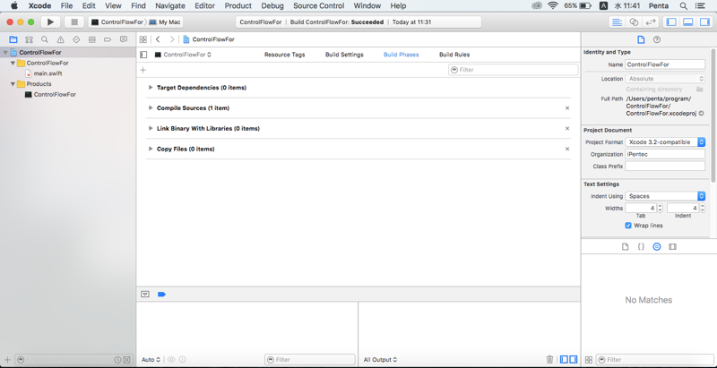The height and width of the screenshot is (368, 717).
Task: Toggle the Utilities panel visibility
Action: (704, 21)
